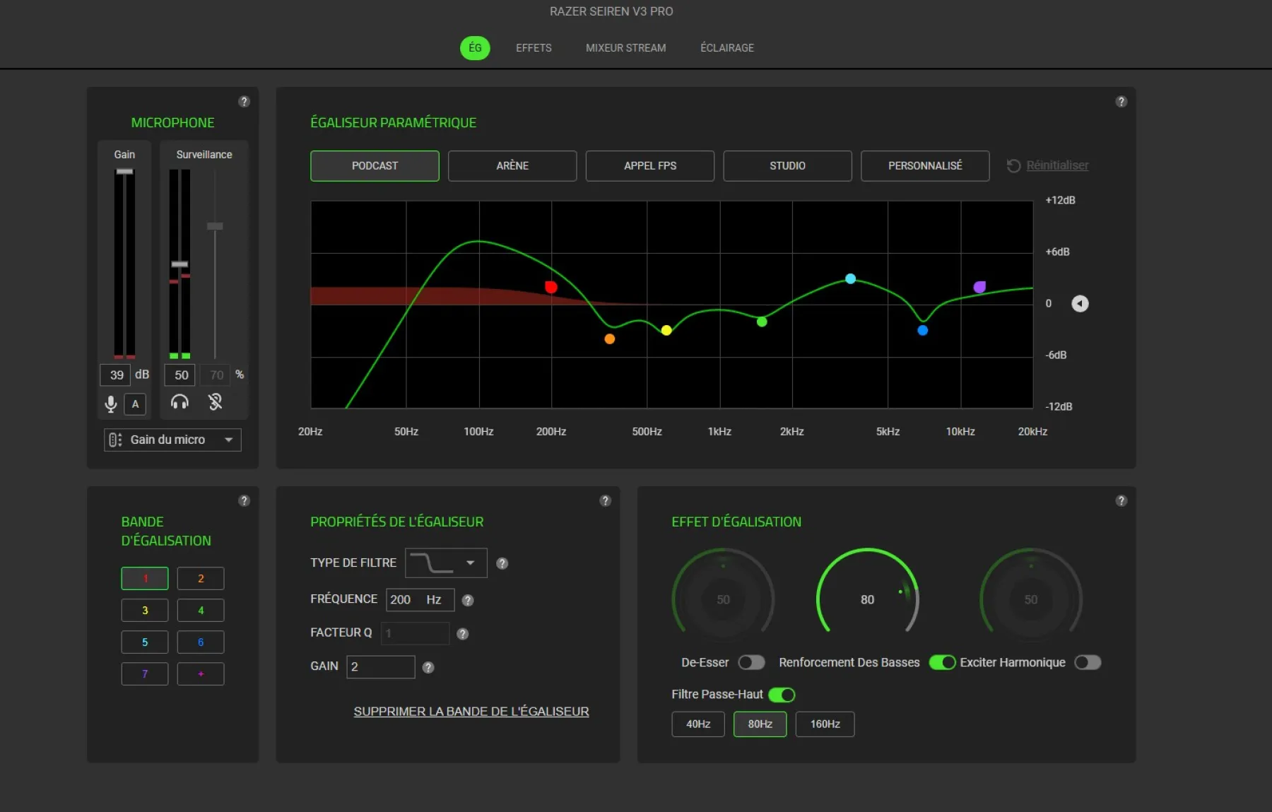Screen dimensions: 1272x812
Task: Open the Éclairage tab
Action: pos(727,48)
